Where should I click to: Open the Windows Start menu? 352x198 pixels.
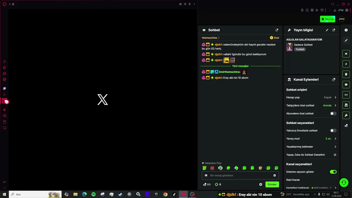click(x=4, y=194)
